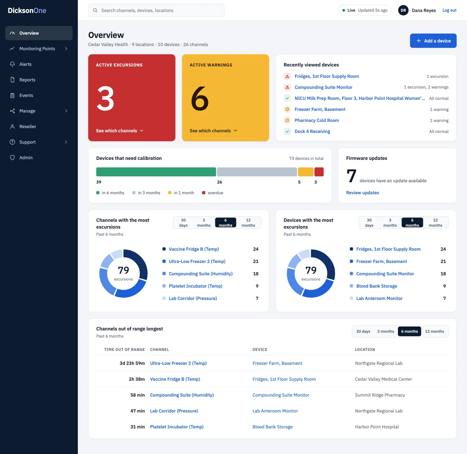Select 3 months for Devices with most excursions
This screenshot has height=454, width=467.
(x=390, y=222)
